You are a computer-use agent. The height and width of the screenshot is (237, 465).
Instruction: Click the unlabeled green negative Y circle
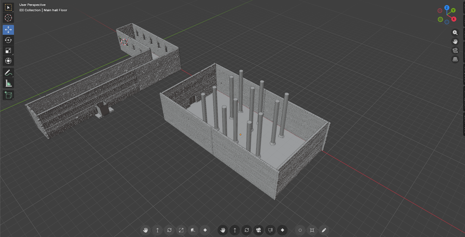point(440,19)
